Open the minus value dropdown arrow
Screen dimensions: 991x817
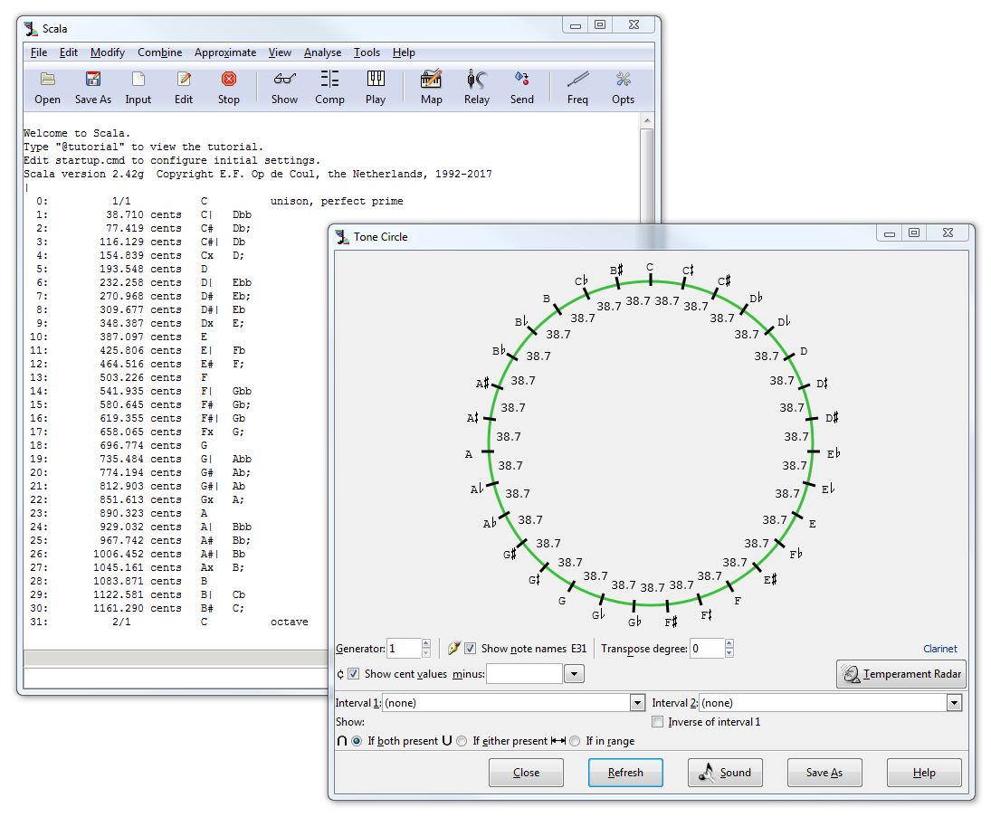point(574,674)
